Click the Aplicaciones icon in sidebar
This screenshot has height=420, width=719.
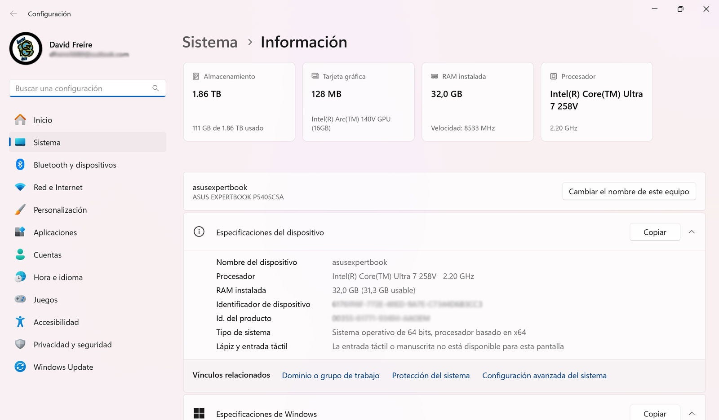(20, 232)
